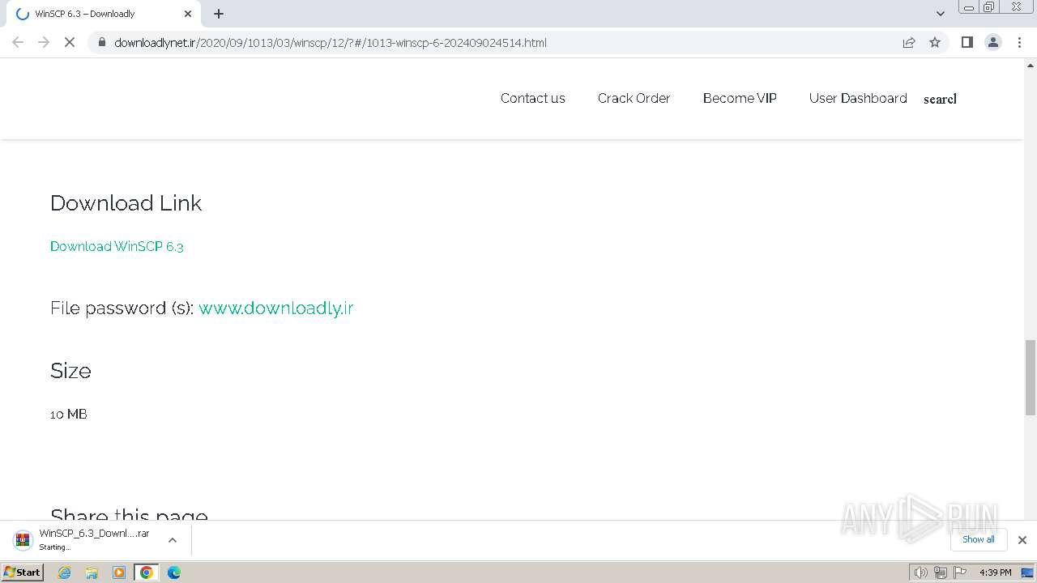Image resolution: width=1037 pixels, height=583 pixels.
Task: Open the Chrome profile avatar
Action: 993,42
